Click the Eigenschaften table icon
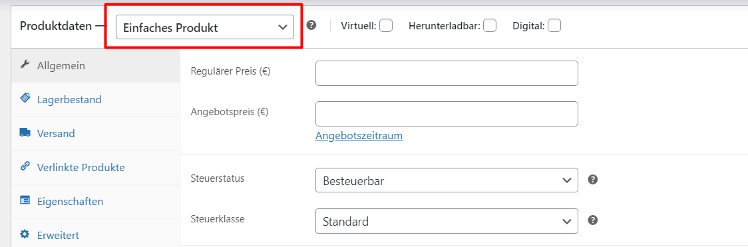This screenshot has width=748, height=247. (25, 201)
